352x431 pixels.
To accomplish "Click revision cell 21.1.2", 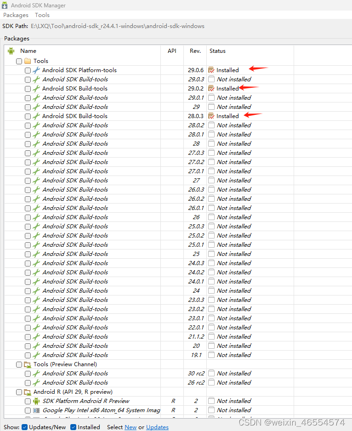I will [196, 337].
